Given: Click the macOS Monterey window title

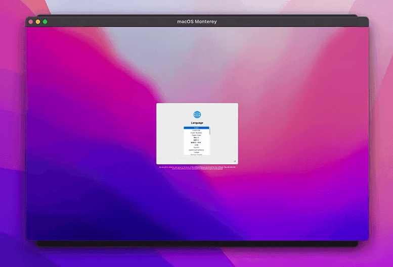Looking at the screenshot, I should 197,22.
